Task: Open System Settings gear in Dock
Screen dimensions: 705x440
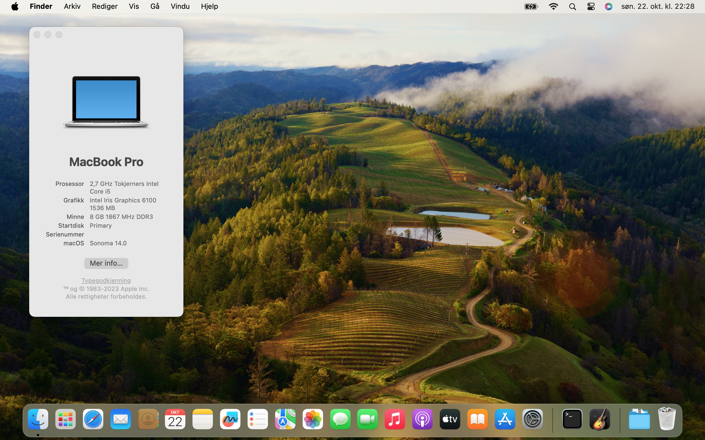Action: pos(533,419)
